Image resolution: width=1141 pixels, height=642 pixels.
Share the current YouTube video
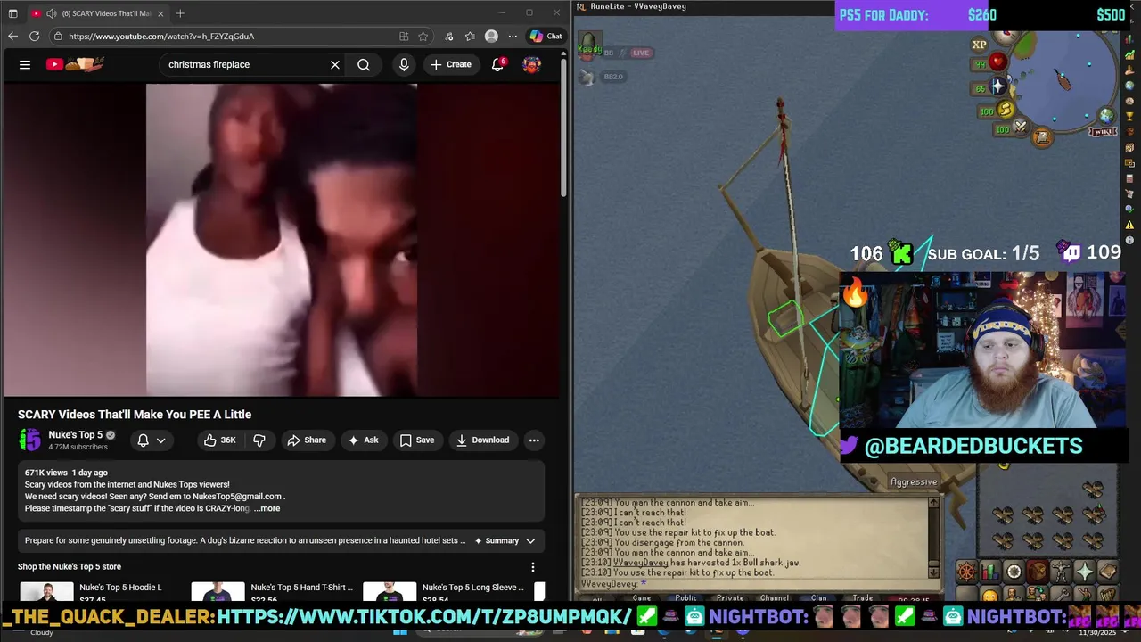coord(307,440)
